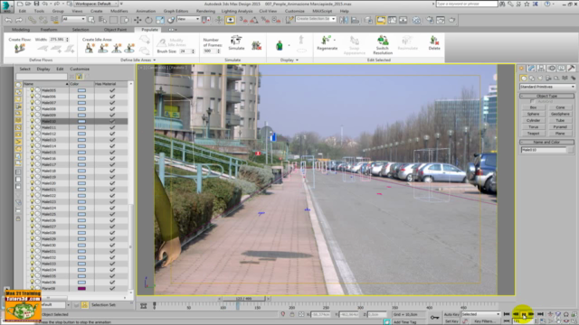This screenshot has height=325, width=579.
Task: Toggle Has Material check for Male005
Action: [112, 90]
